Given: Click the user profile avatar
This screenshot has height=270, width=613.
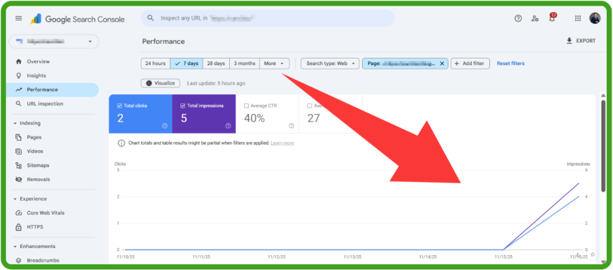Looking at the screenshot, I should pos(595,18).
